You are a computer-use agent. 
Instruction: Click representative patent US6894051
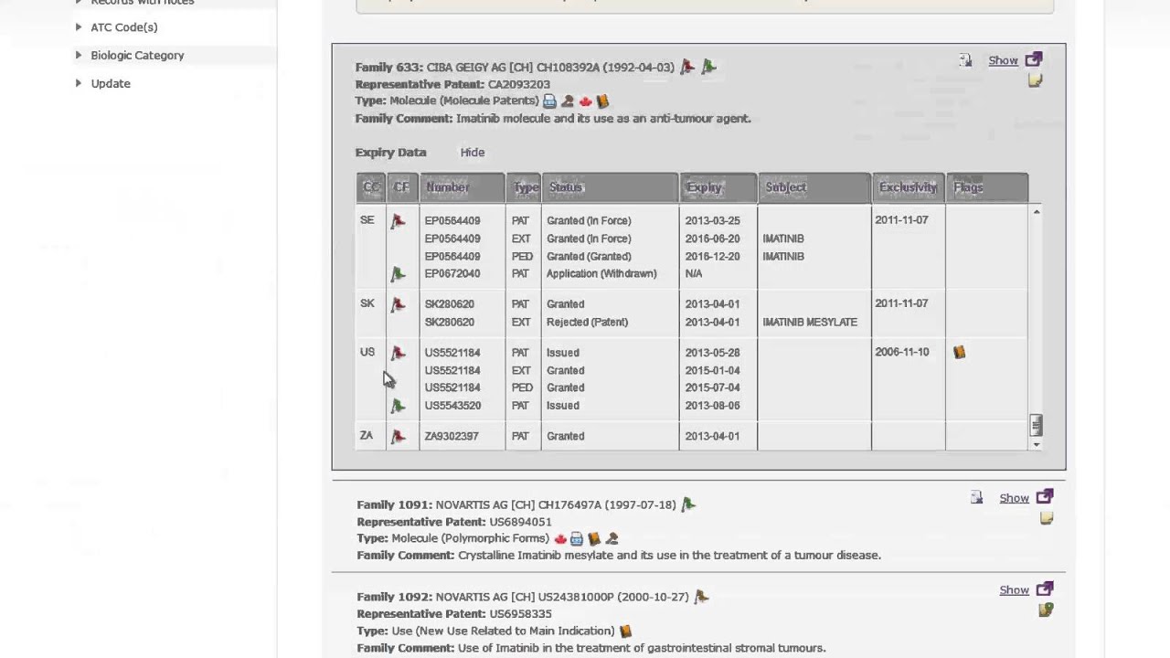click(x=520, y=522)
